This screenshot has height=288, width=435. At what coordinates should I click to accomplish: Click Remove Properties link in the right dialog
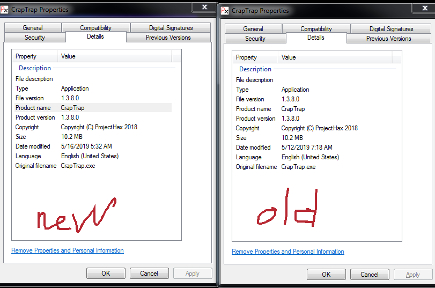tap(288, 252)
